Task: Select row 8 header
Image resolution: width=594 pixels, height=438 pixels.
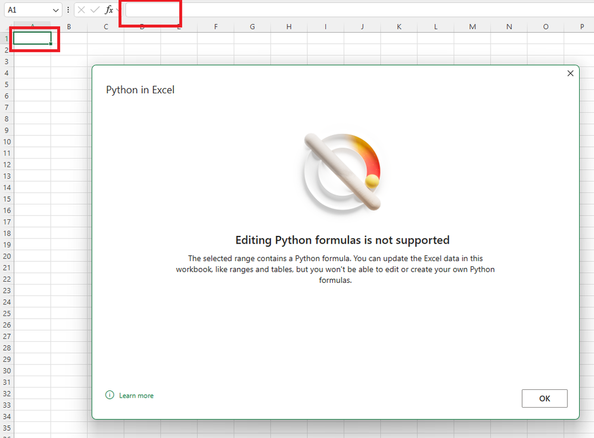Action: click(x=7, y=119)
